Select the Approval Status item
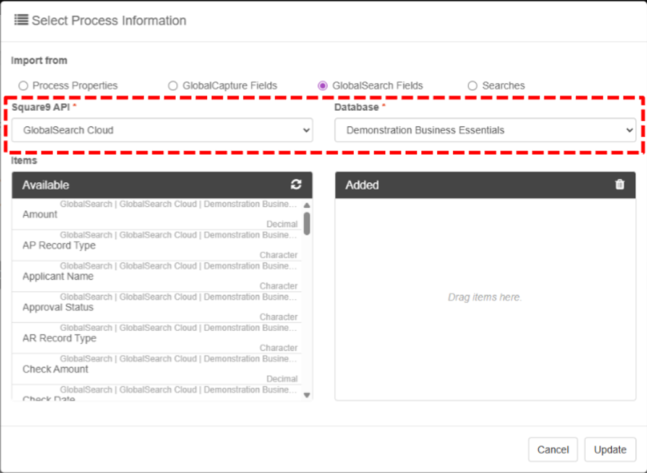647x473 pixels. [x=156, y=307]
